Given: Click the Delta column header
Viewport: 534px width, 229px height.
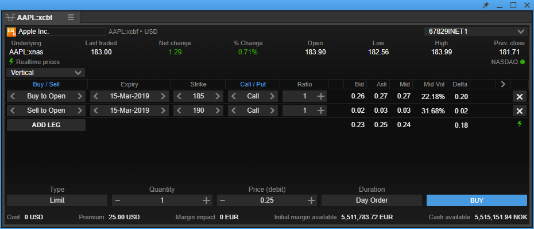Looking at the screenshot, I should pyautogui.click(x=460, y=84).
